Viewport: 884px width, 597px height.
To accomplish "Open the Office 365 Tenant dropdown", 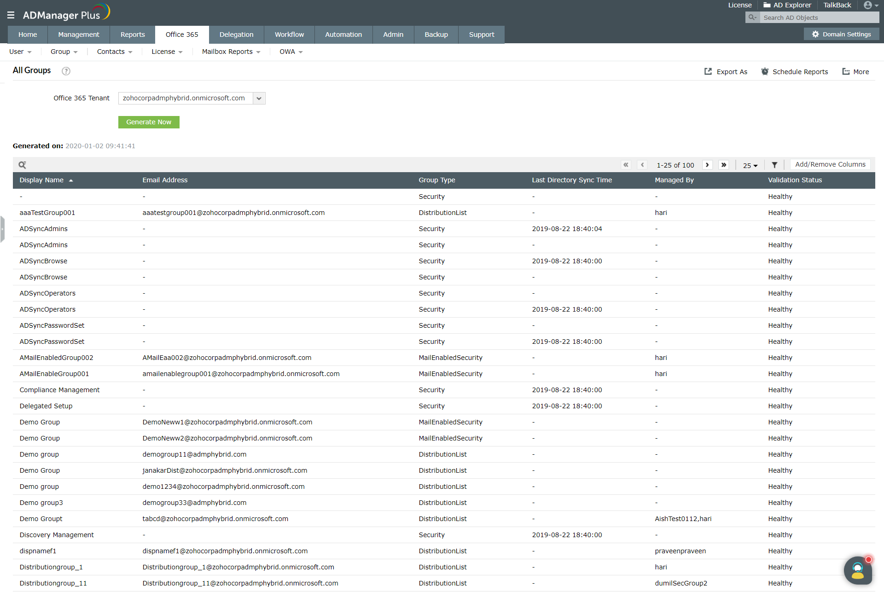I will click(259, 98).
